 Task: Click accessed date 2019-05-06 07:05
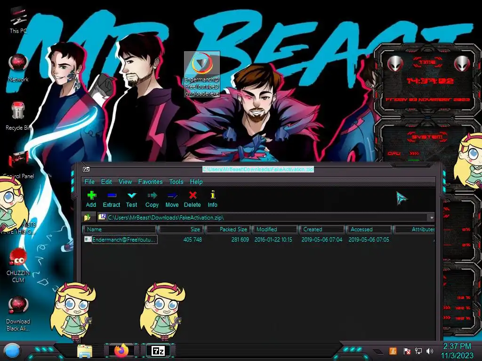pyautogui.click(x=369, y=239)
